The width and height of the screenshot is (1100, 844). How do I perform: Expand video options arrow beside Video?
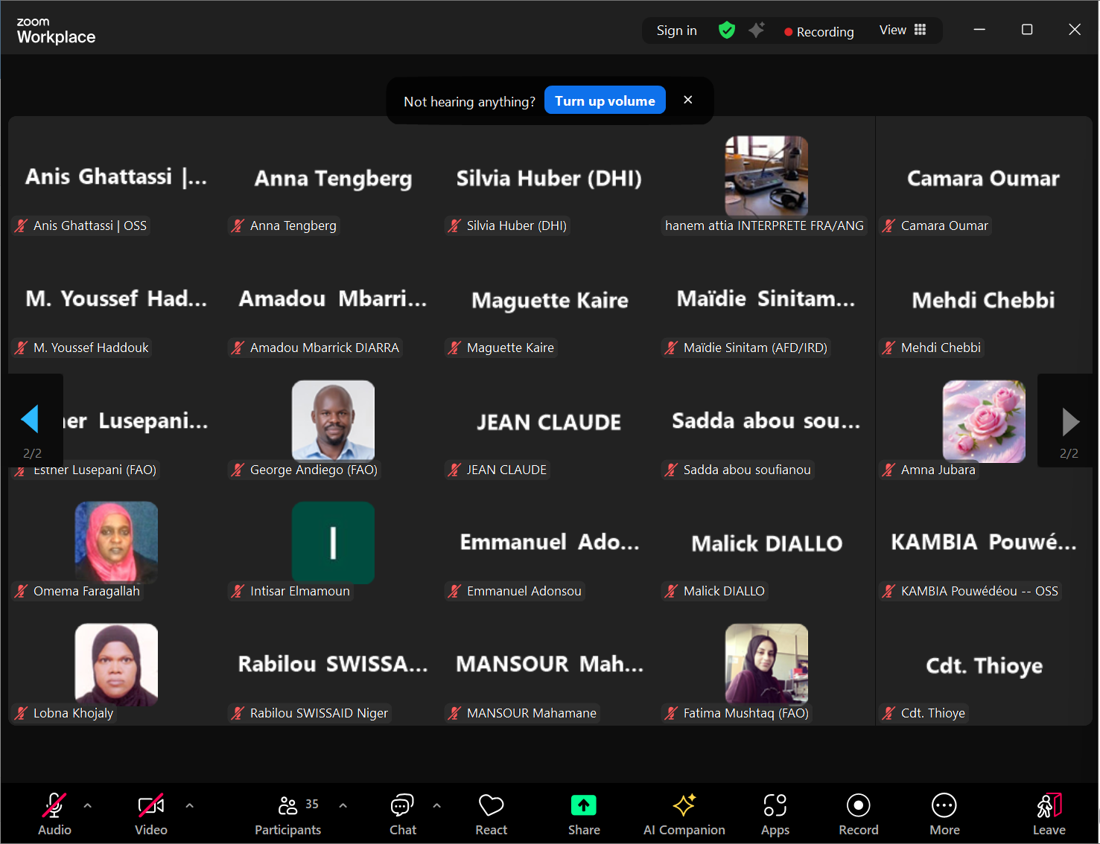(190, 805)
